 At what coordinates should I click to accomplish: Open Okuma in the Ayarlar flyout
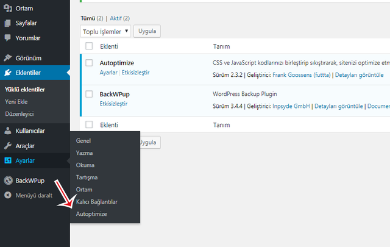click(x=85, y=165)
